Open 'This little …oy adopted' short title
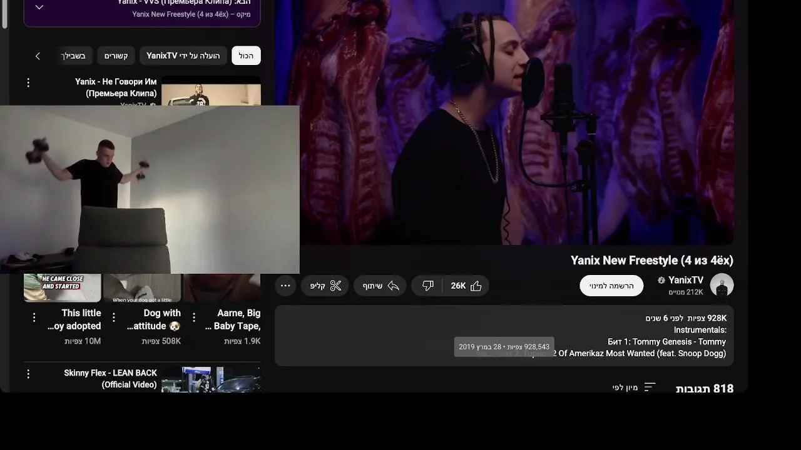 click(74, 319)
